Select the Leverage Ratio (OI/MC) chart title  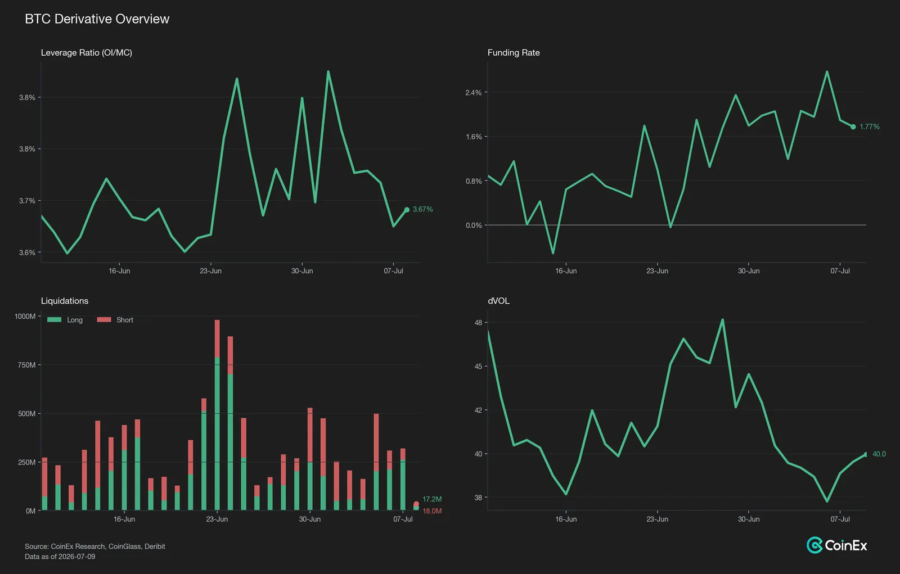[x=87, y=53]
